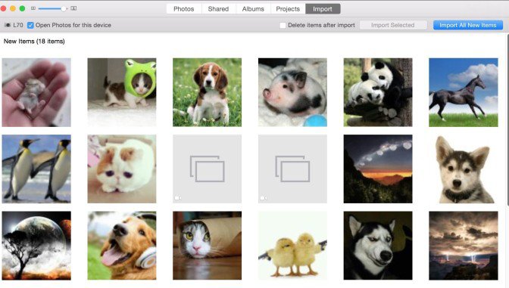Click the large thumbnail zoom-in icon
The height and width of the screenshot is (288, 509).
click(73, 8)
